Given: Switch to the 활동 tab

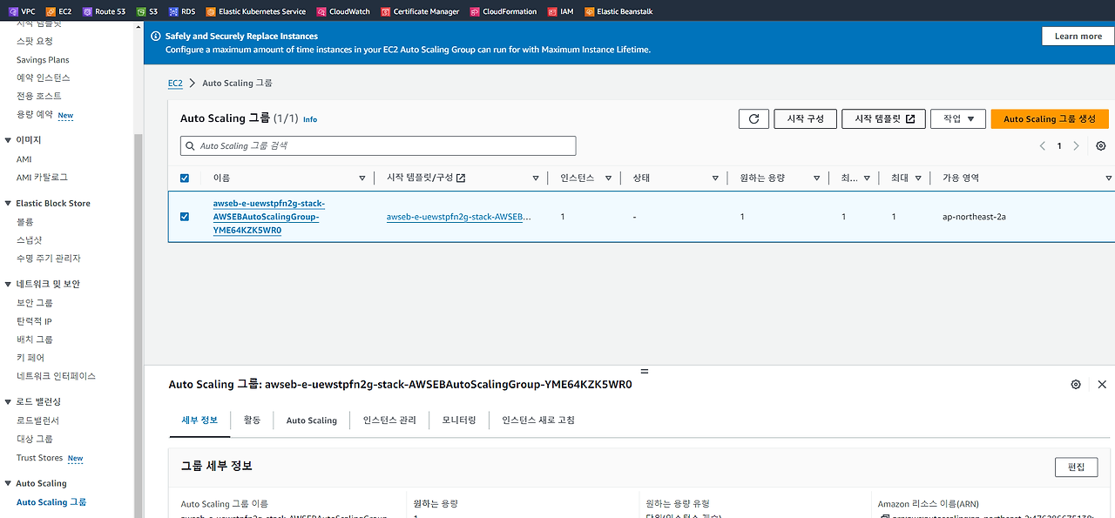Looking at the screenshot, I should tap(252, 420).
